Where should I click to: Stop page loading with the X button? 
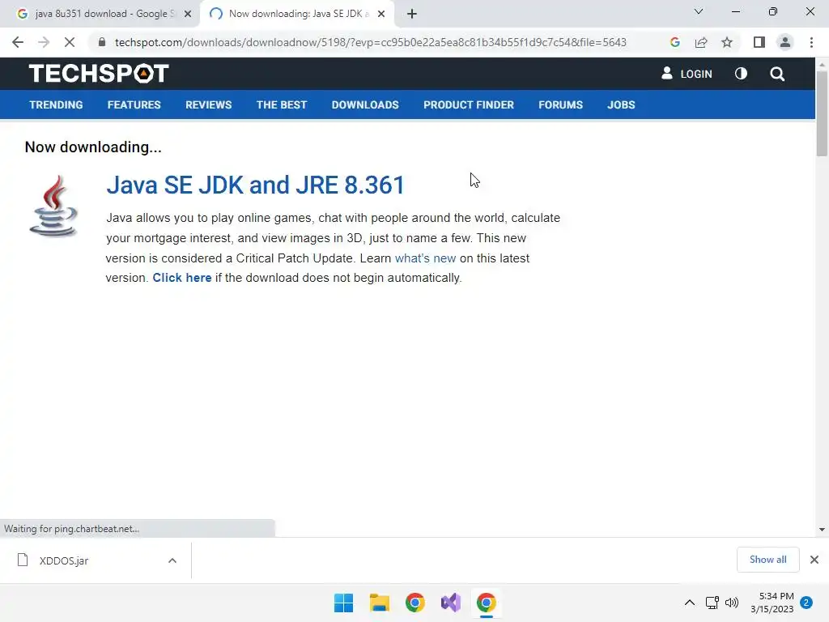click(70, 42)
